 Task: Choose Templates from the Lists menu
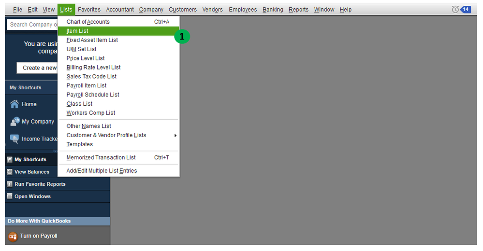click(x=118, y=144)
